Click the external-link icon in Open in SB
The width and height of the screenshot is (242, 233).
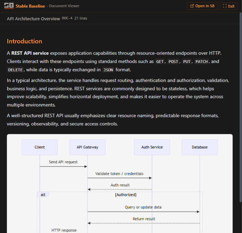click(192, 6)
